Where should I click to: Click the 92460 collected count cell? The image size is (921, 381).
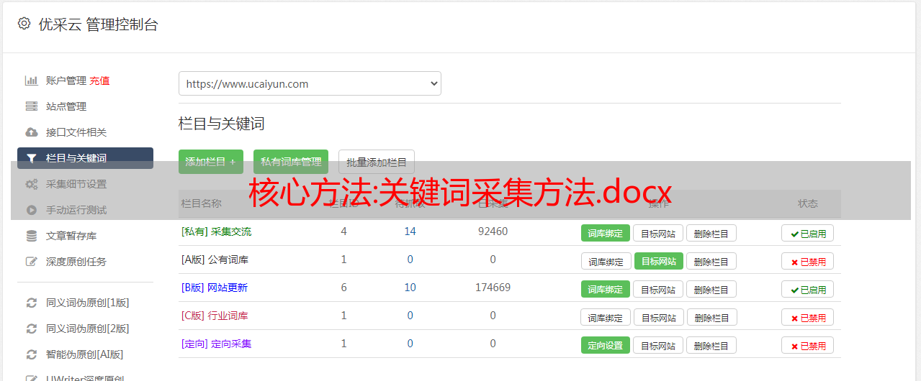pos(493,231)
